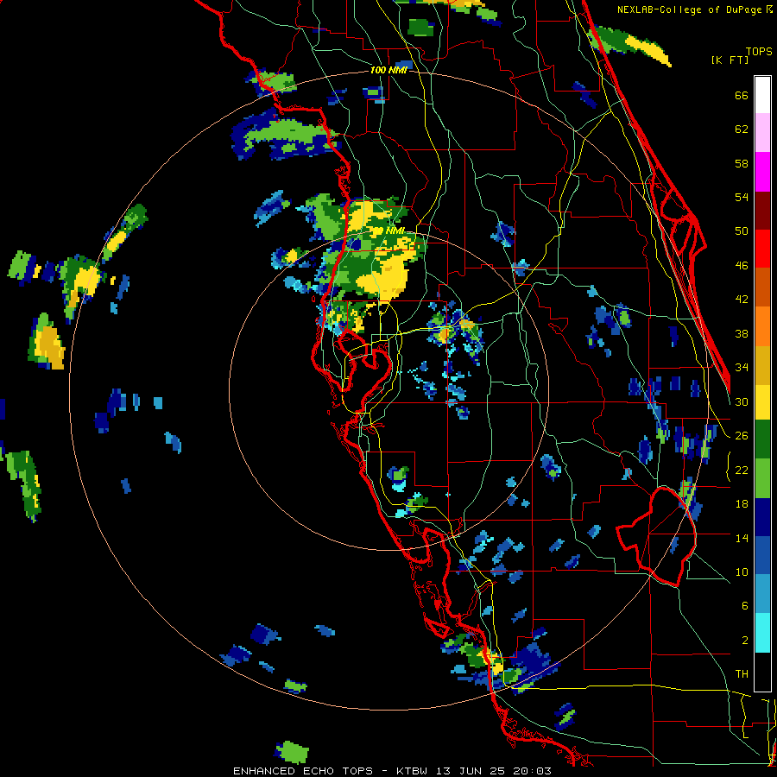Click the legend value '34'
Screen dimensions: 777x777
[742, 368]
